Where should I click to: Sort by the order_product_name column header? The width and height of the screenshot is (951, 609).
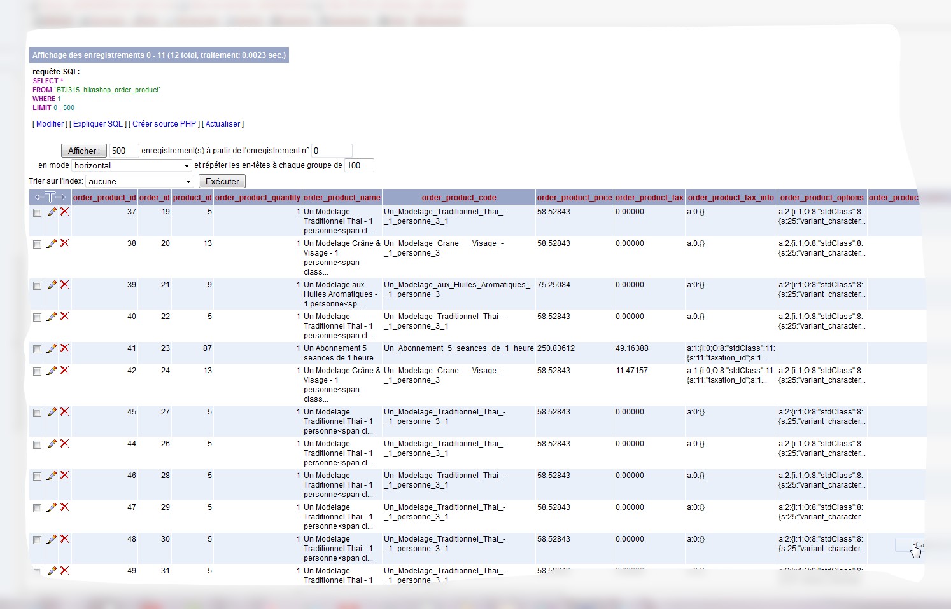tap(342, 198)
